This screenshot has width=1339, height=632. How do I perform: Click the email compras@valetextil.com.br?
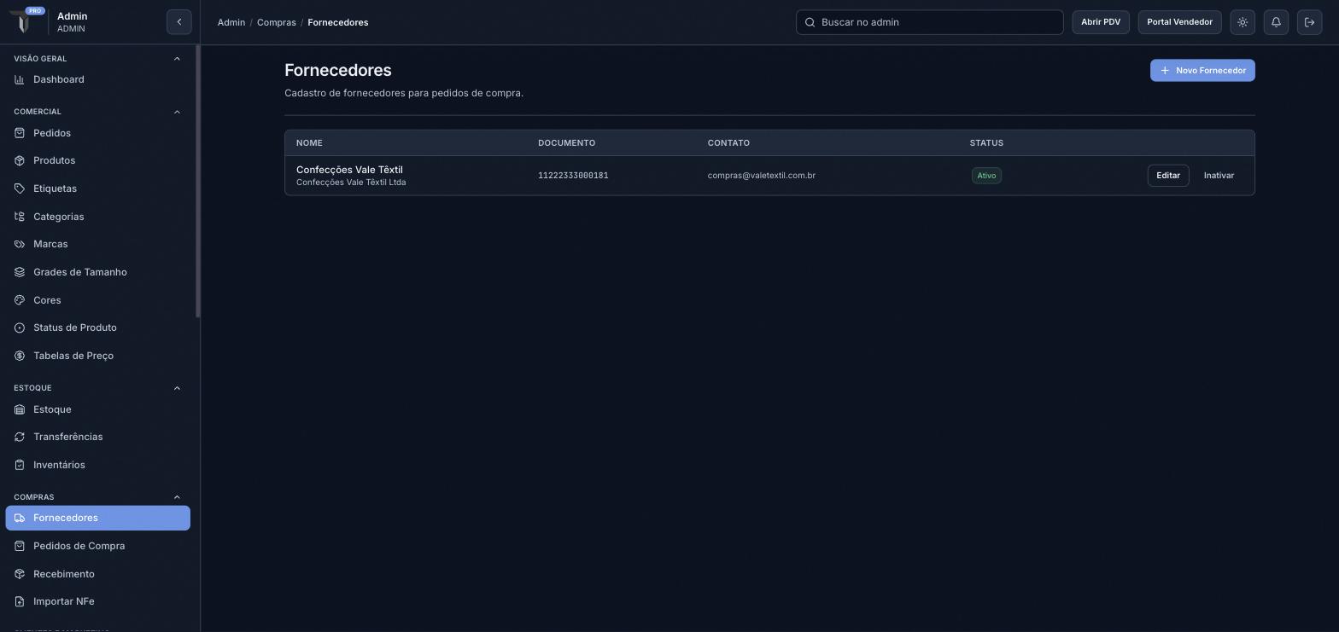click(761, 176)
